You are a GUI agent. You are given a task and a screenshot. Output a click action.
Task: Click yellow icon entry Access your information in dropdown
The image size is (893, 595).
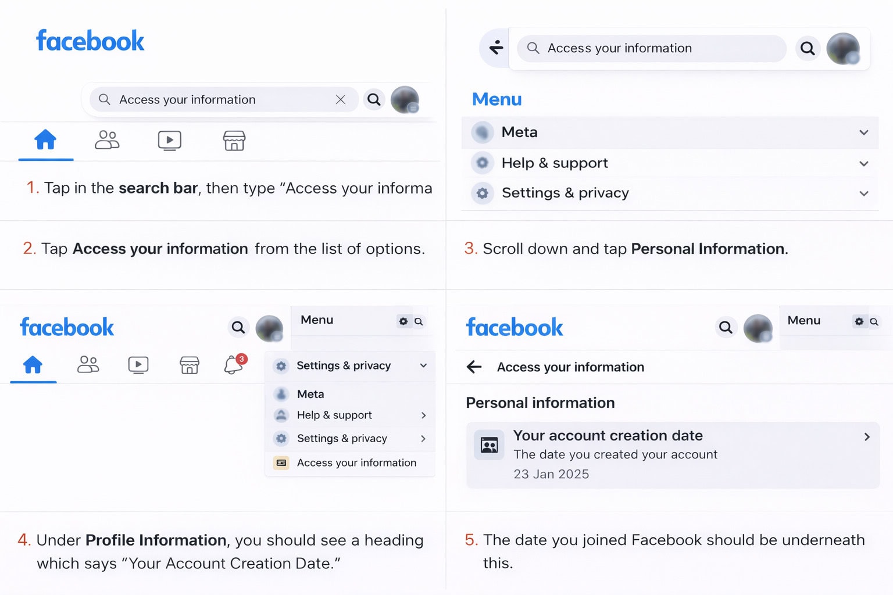pos(356,463)
